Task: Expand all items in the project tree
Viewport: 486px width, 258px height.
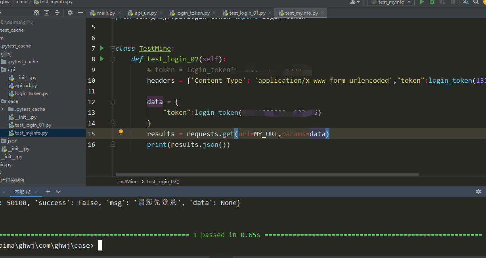Action: coord(48,13)
